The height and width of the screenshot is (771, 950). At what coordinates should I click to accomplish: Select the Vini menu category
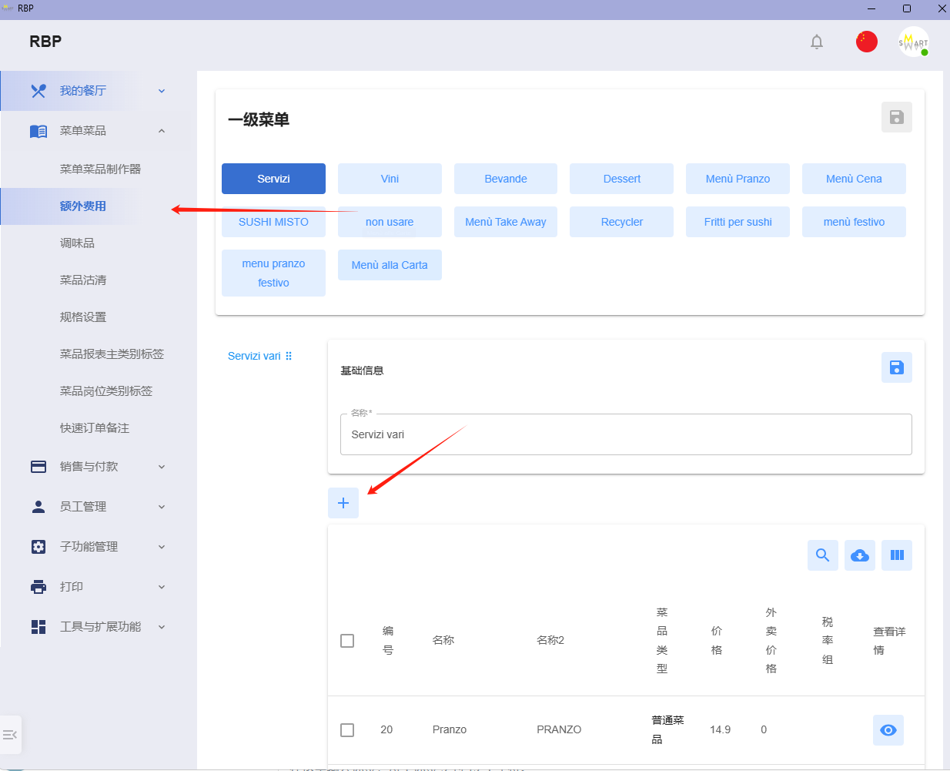[x=390, y=179]
